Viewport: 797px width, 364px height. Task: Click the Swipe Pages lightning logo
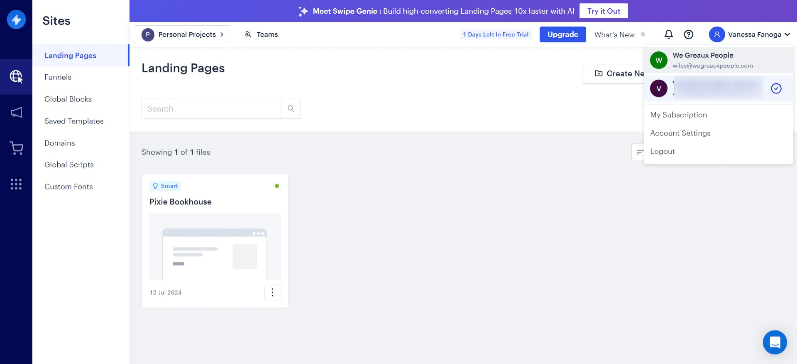pos(16,19)
